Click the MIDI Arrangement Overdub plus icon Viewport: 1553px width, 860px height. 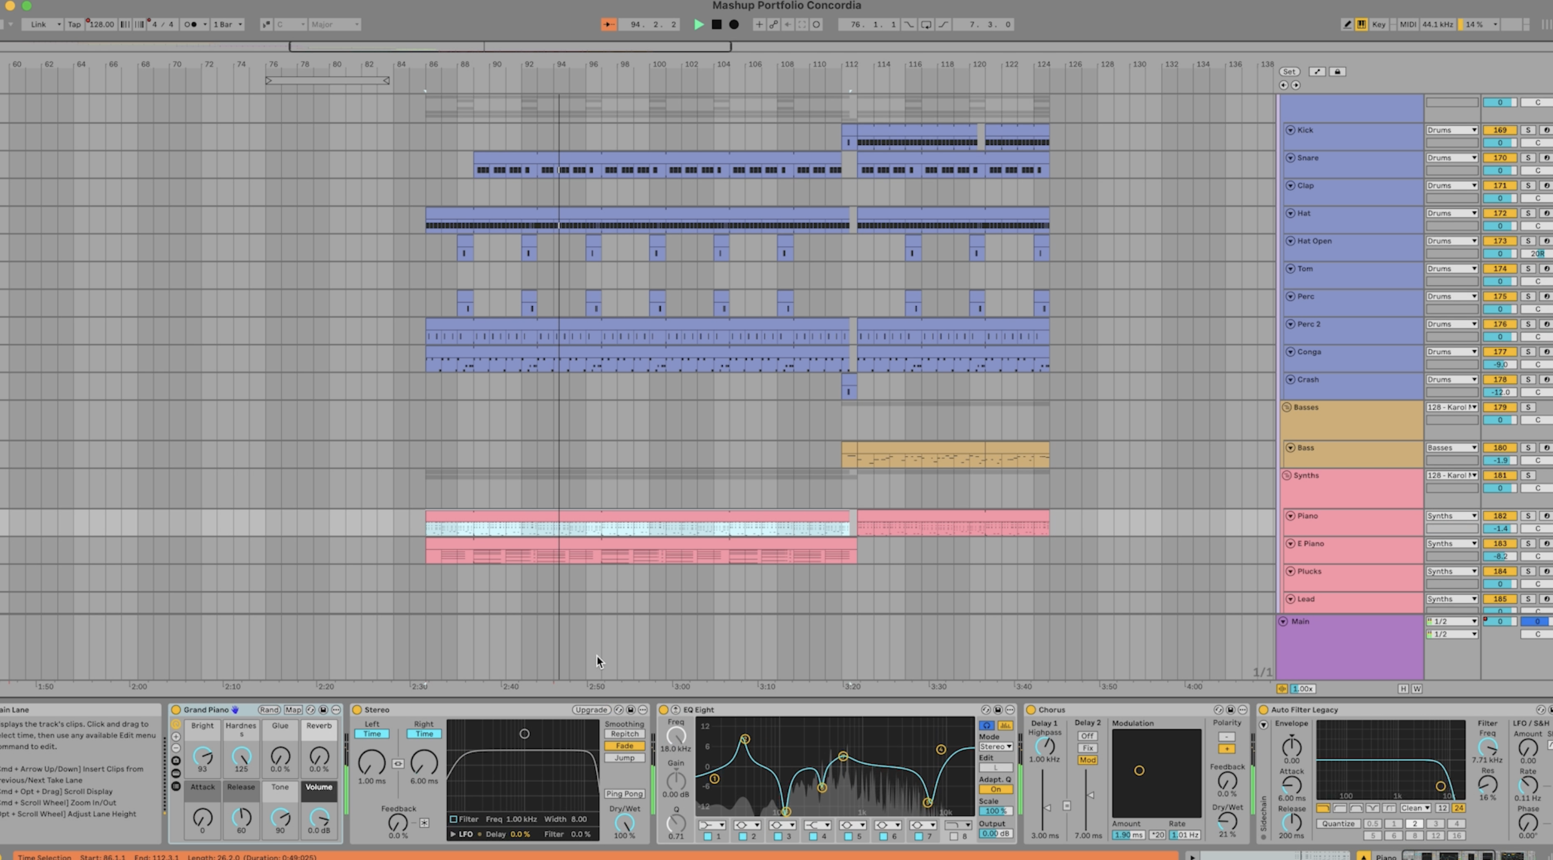pyautogui.click(x=759, y=24)
